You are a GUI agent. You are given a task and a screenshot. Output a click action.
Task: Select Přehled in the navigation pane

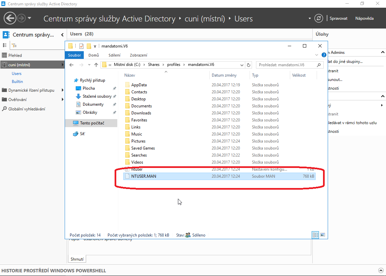click(x=15, y=55)
